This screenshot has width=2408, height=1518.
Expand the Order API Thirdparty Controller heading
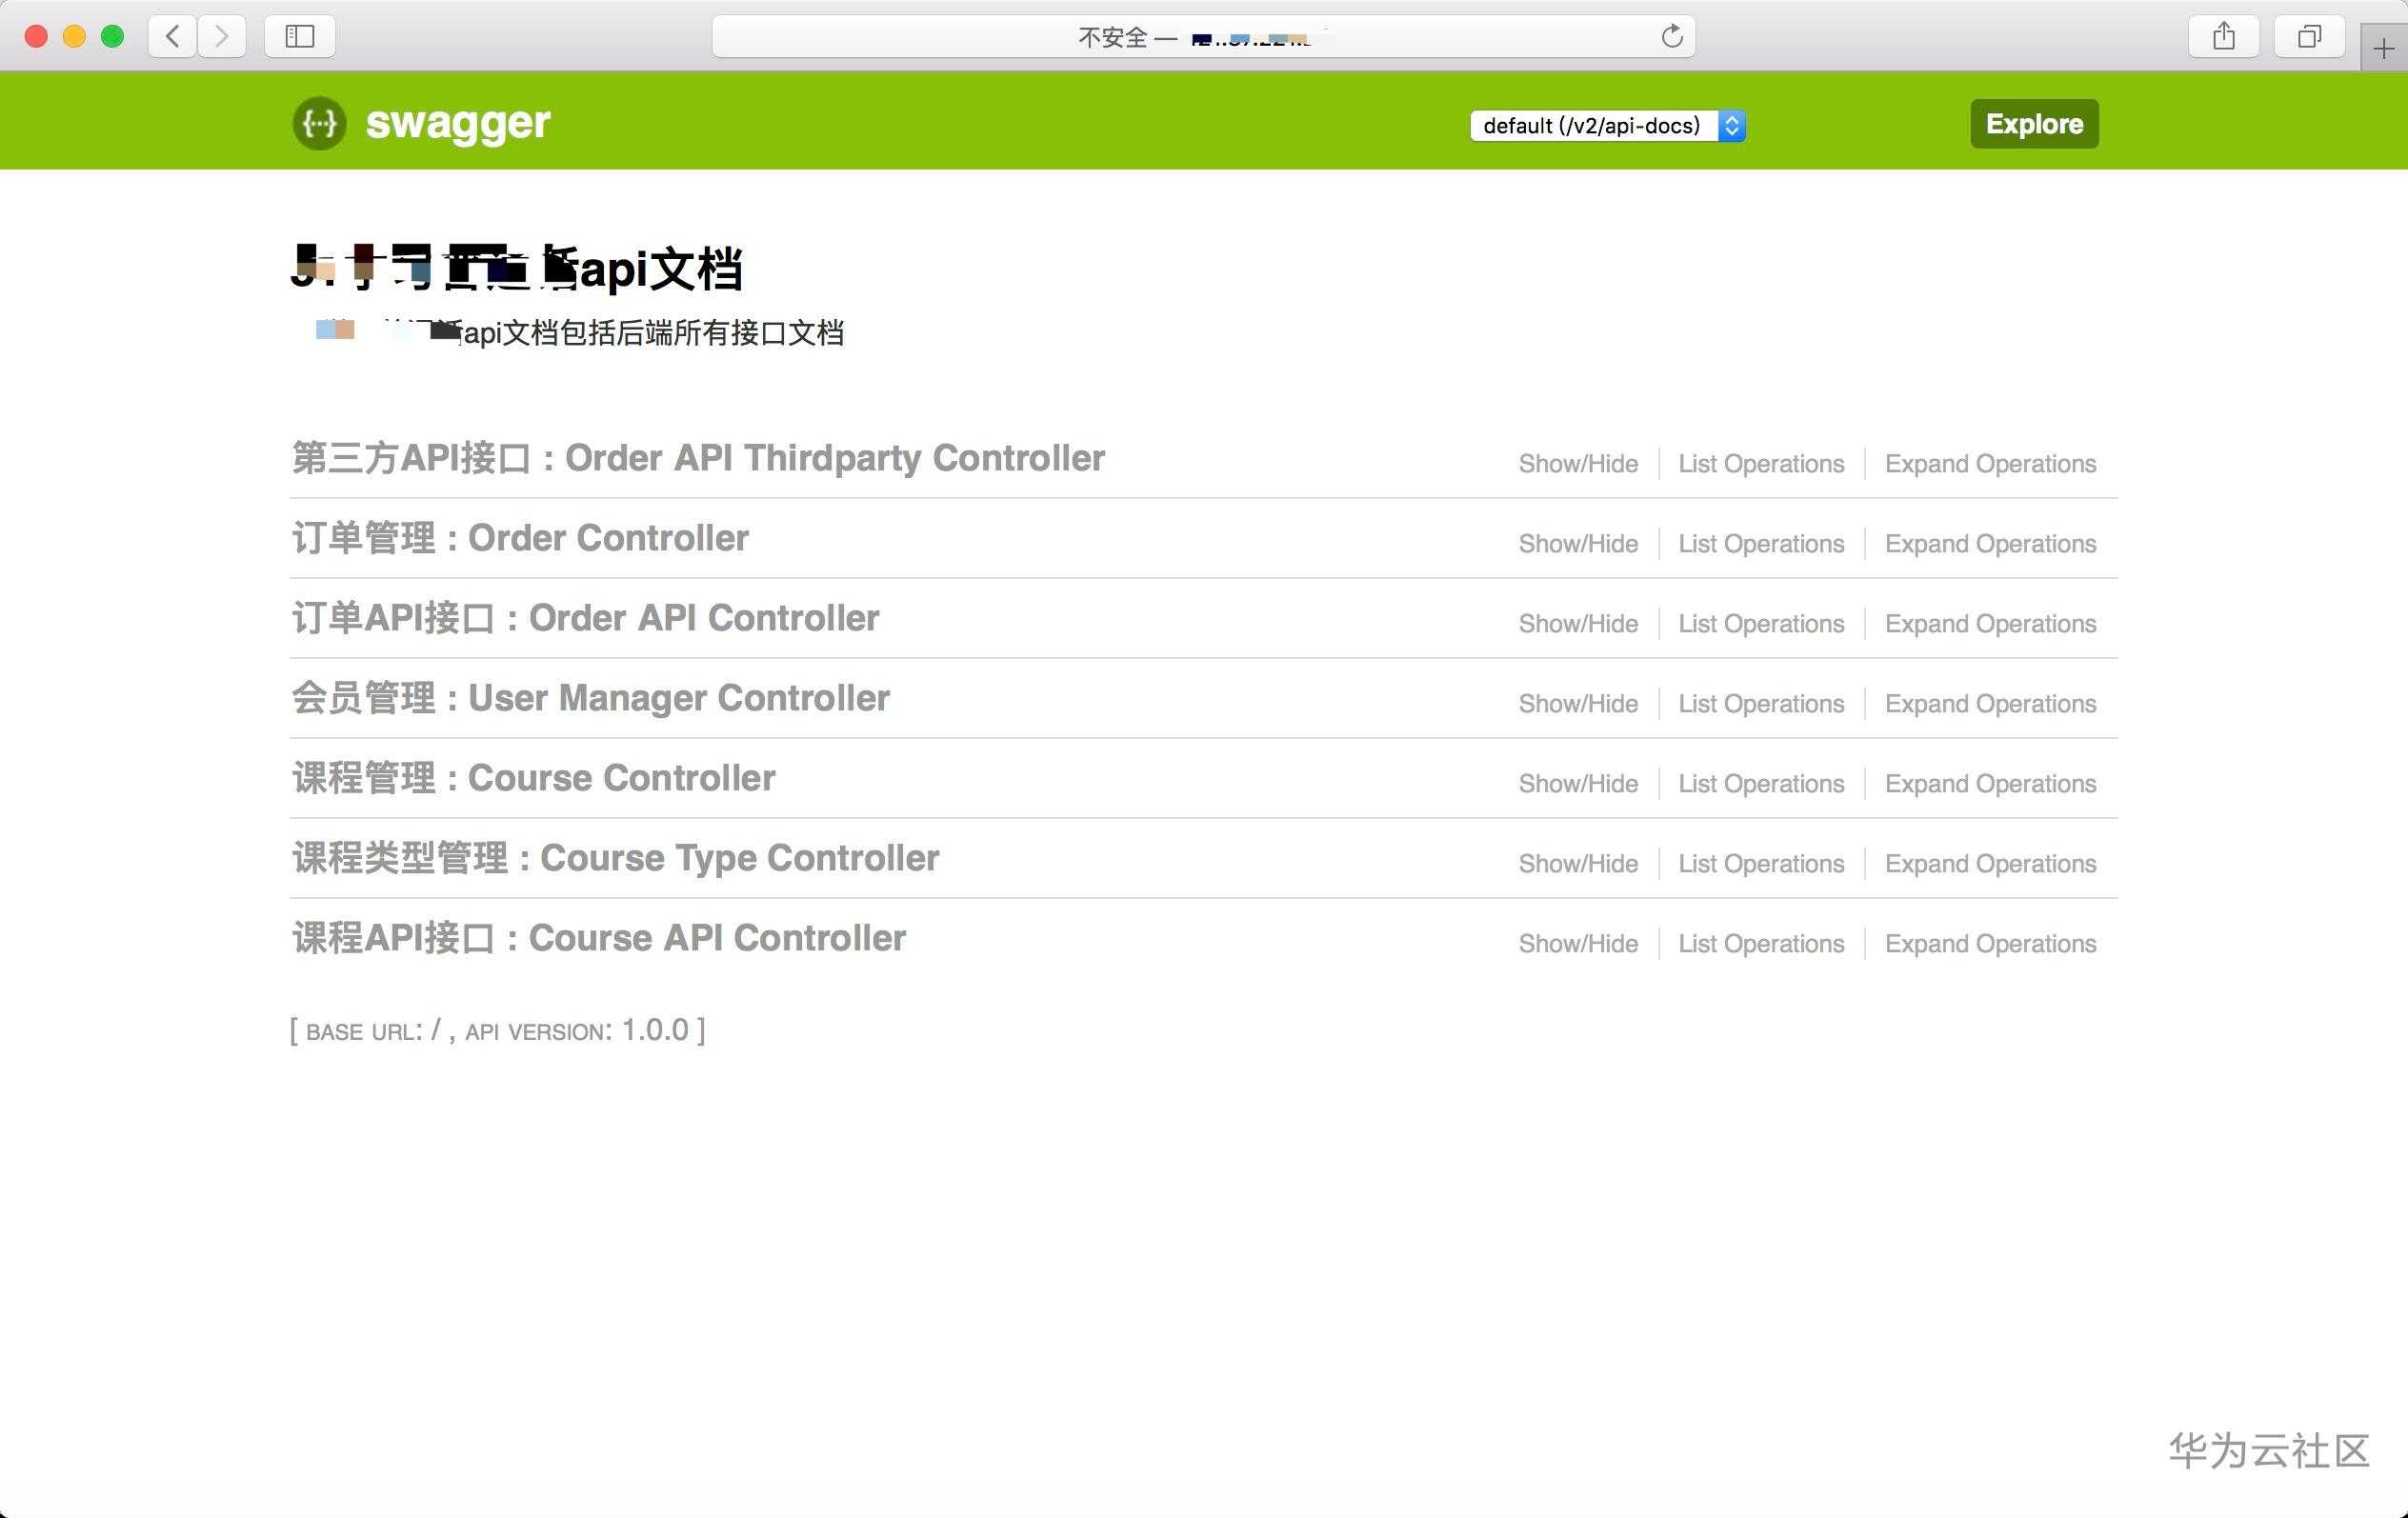coord(698,458)
